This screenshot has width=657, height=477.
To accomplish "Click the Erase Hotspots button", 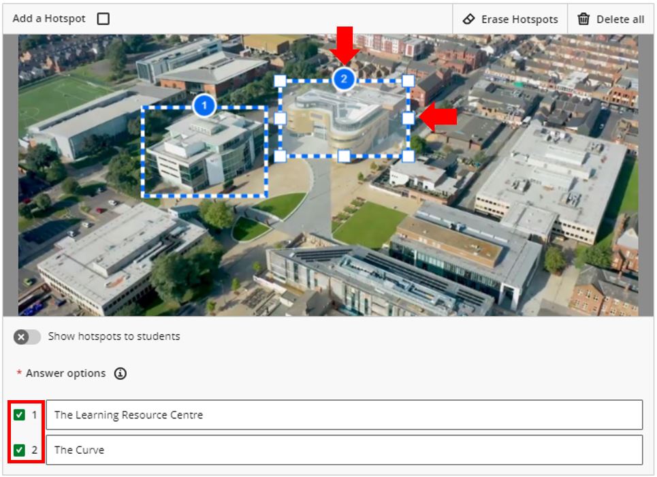I will tap(510, 19).
